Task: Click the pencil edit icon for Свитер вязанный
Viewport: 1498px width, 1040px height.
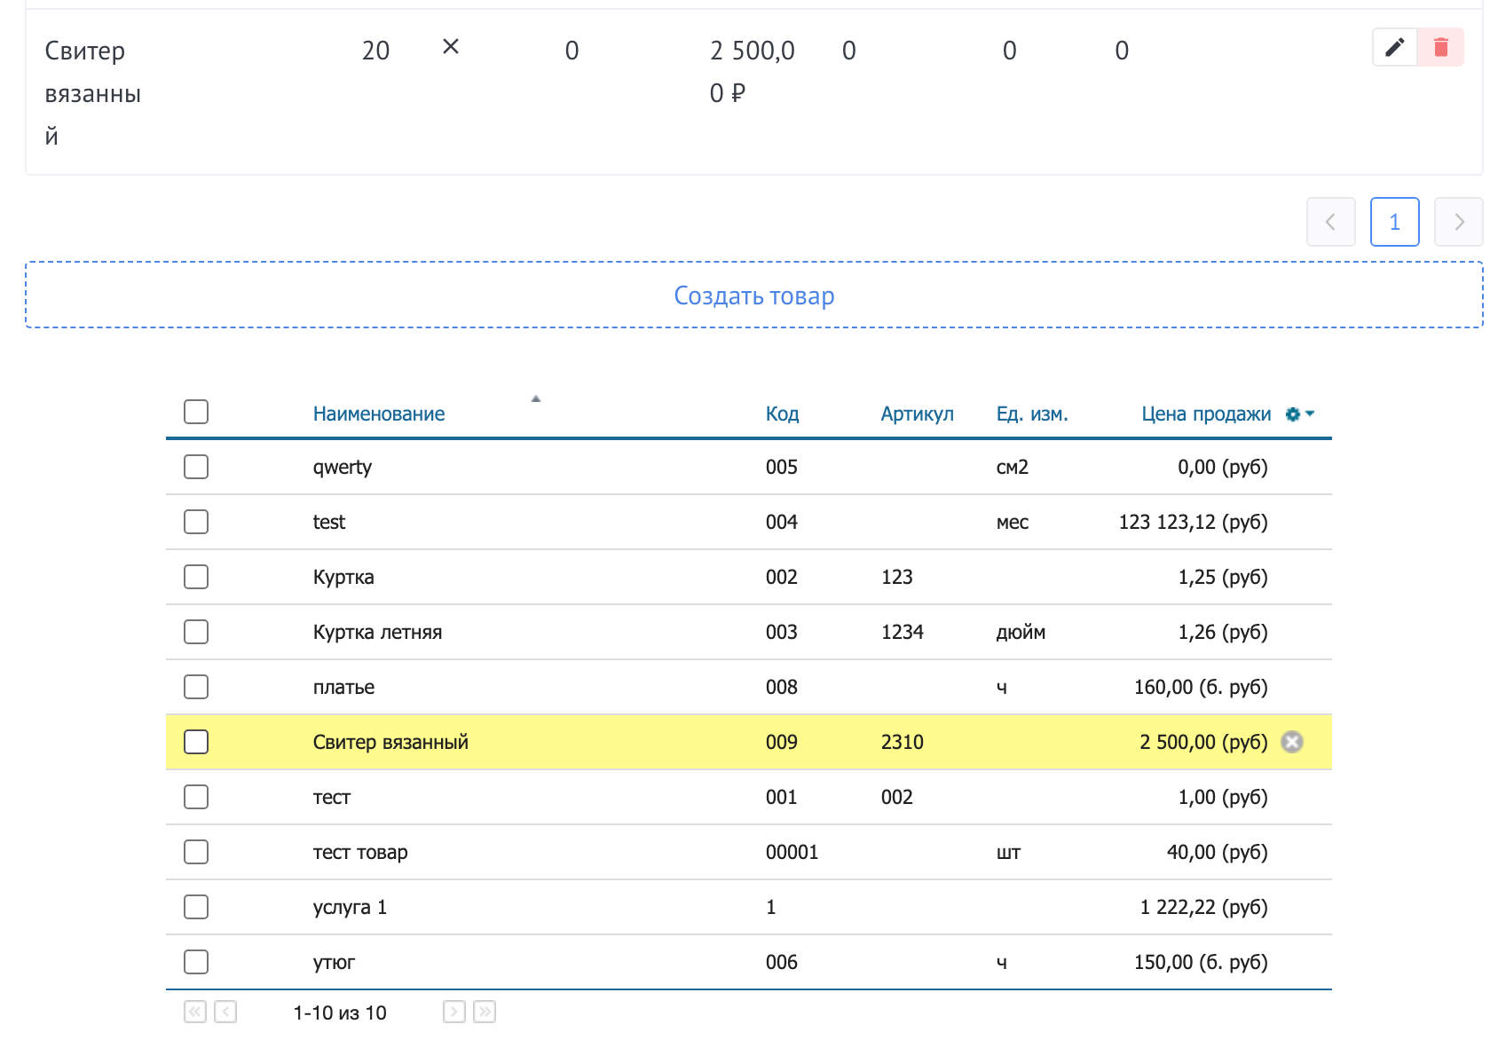Action: tap(1394, 47)
